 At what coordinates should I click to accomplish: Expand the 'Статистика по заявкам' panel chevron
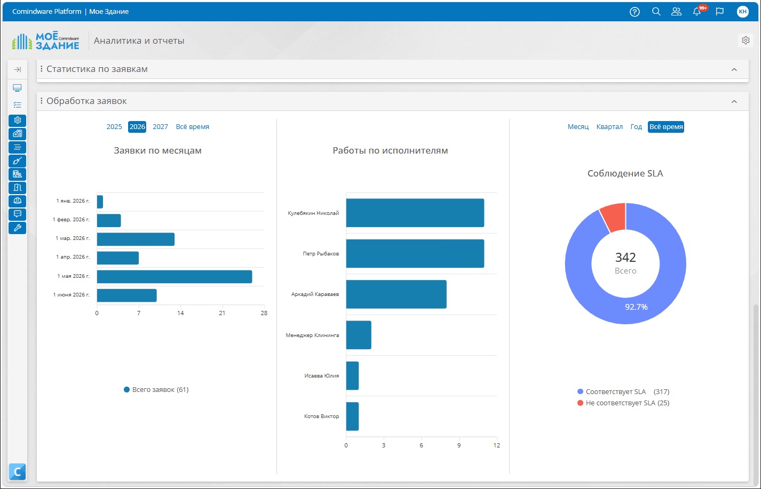[734, 69]
